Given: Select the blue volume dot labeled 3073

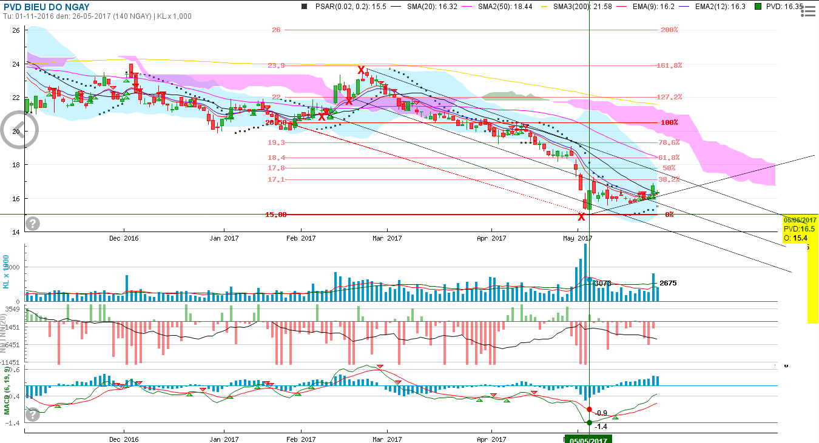Looking at the screenshot, I should pyautogui.click(x=589, y=280).
